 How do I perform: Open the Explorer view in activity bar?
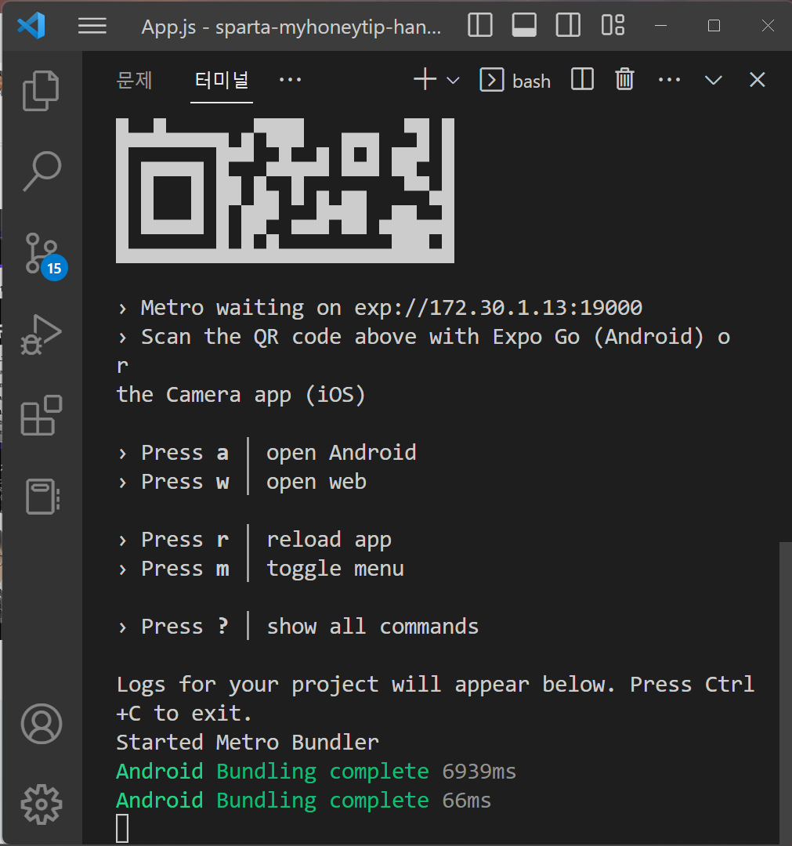[x=41, y=90]
